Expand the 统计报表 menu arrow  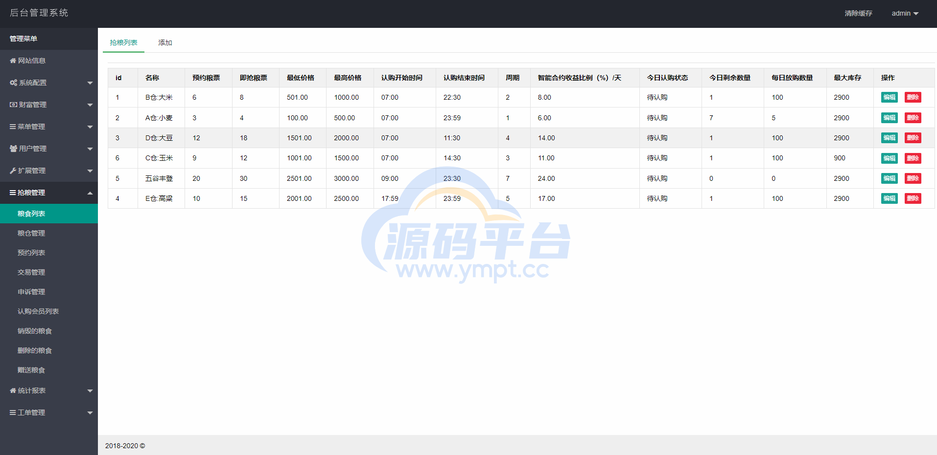pos(90,391)
